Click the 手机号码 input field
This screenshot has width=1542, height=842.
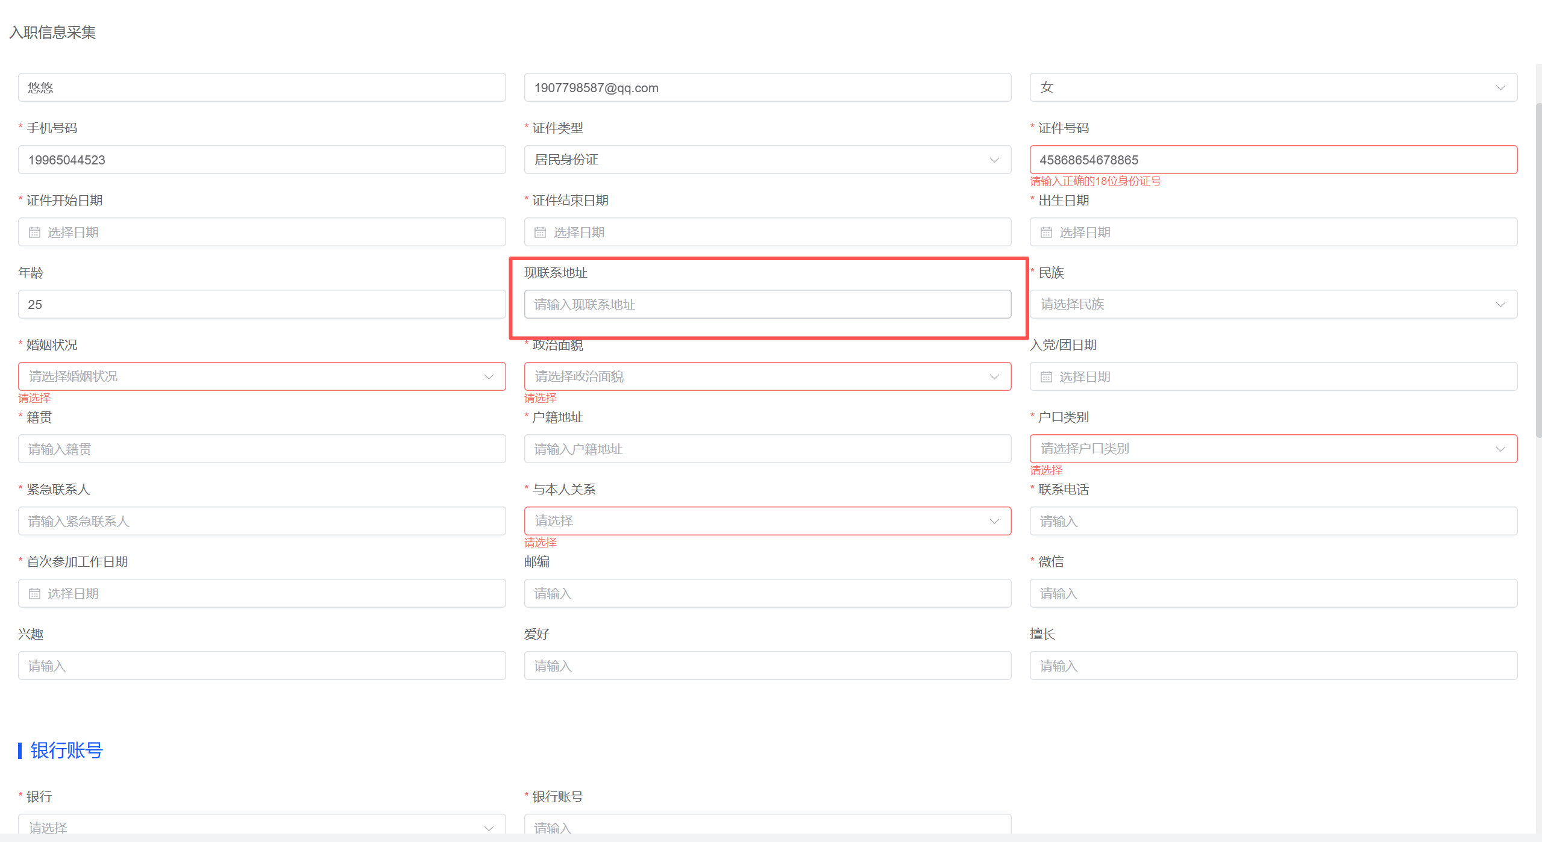tap(262, 160)
